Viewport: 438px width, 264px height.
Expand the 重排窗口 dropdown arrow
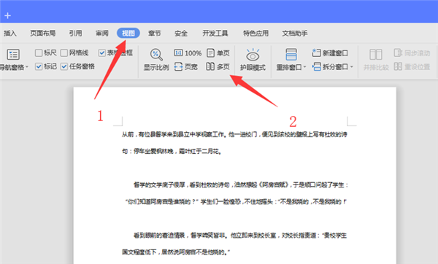click(x=304, y=67)
